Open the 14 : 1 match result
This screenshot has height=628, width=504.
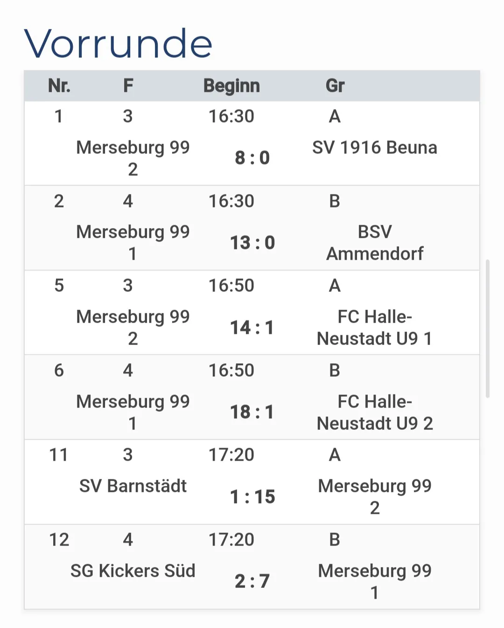point(252,328)
